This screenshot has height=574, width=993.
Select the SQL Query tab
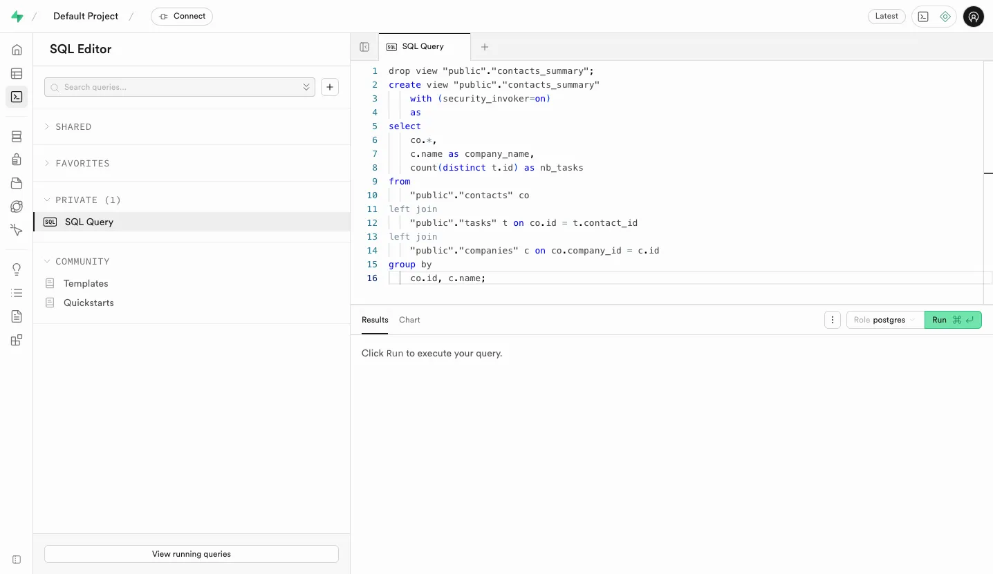(424, 46)
